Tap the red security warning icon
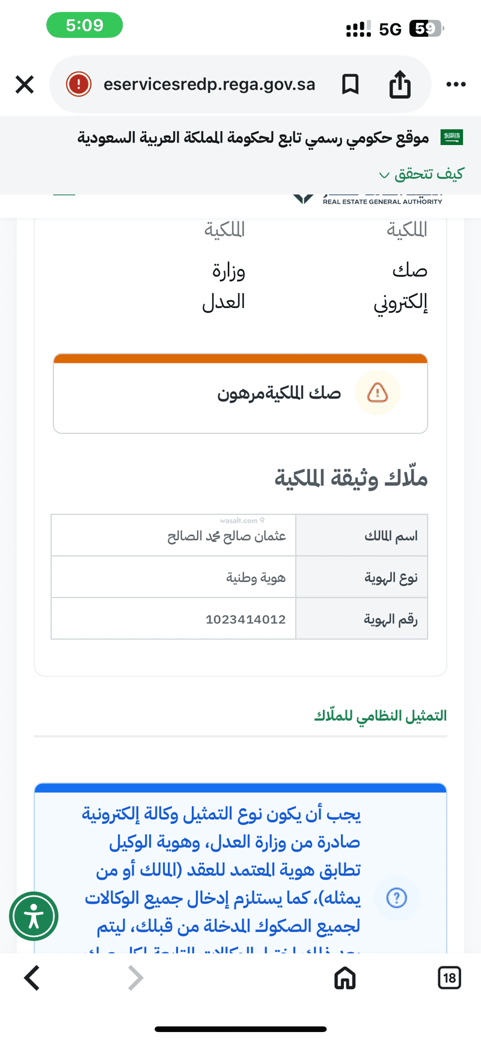The image size is (481, 1041). [79, 84]
